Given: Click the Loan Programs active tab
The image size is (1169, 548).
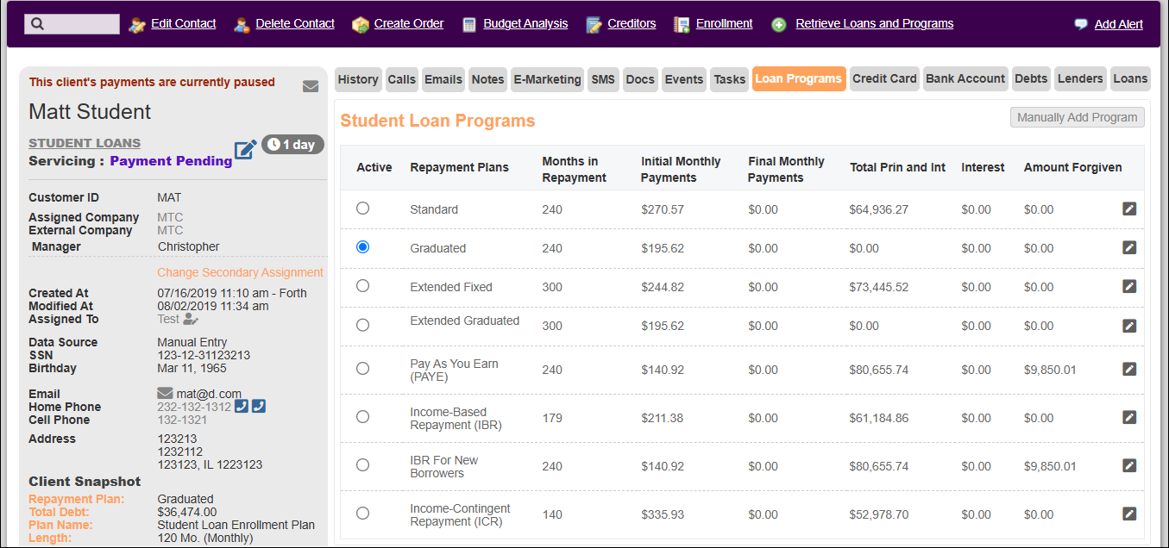Looking at the screenshot, I should (x=799, y=78).
